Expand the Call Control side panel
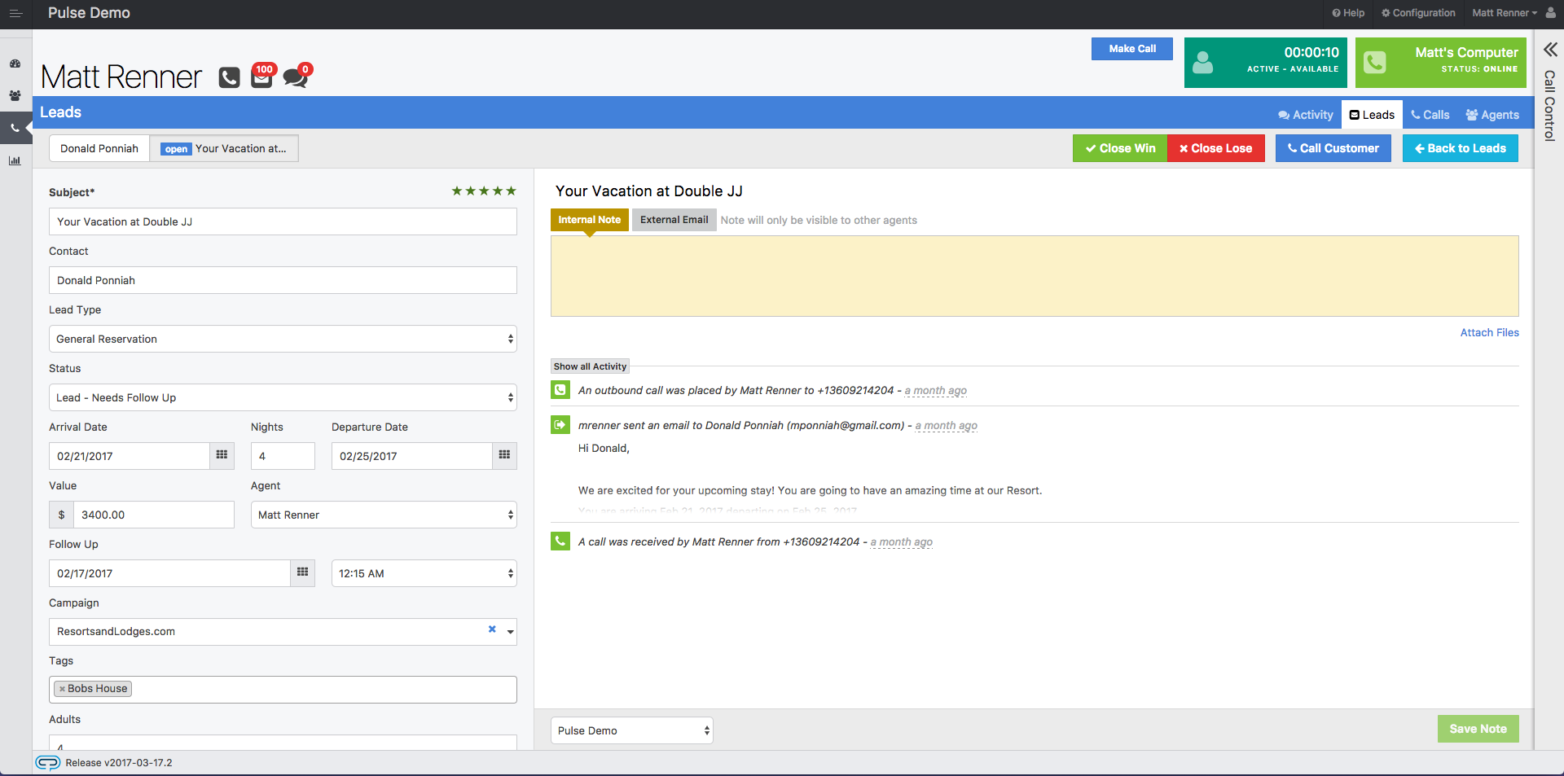This screenshot has height=776, width=1564. coord(1549,50)
